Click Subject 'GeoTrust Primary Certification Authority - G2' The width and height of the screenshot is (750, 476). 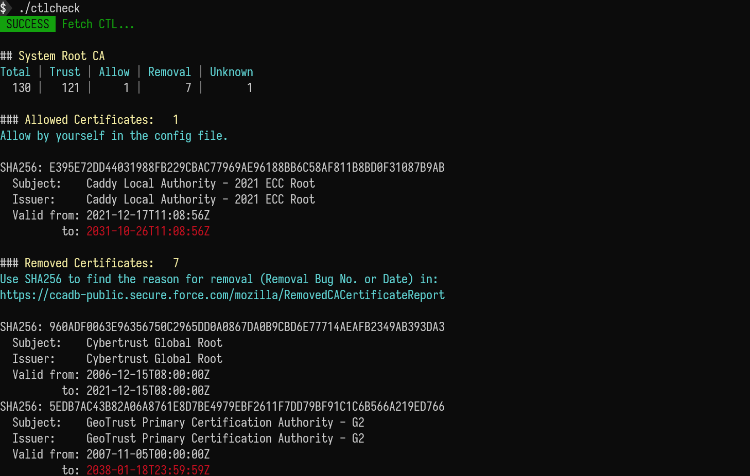pos(225,423)
